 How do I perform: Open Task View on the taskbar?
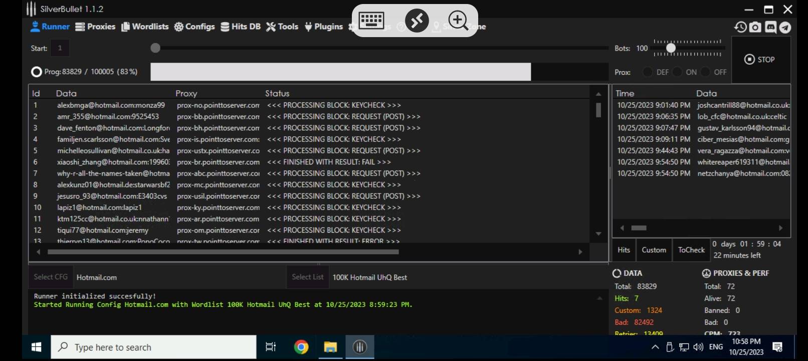click(271, 347)
